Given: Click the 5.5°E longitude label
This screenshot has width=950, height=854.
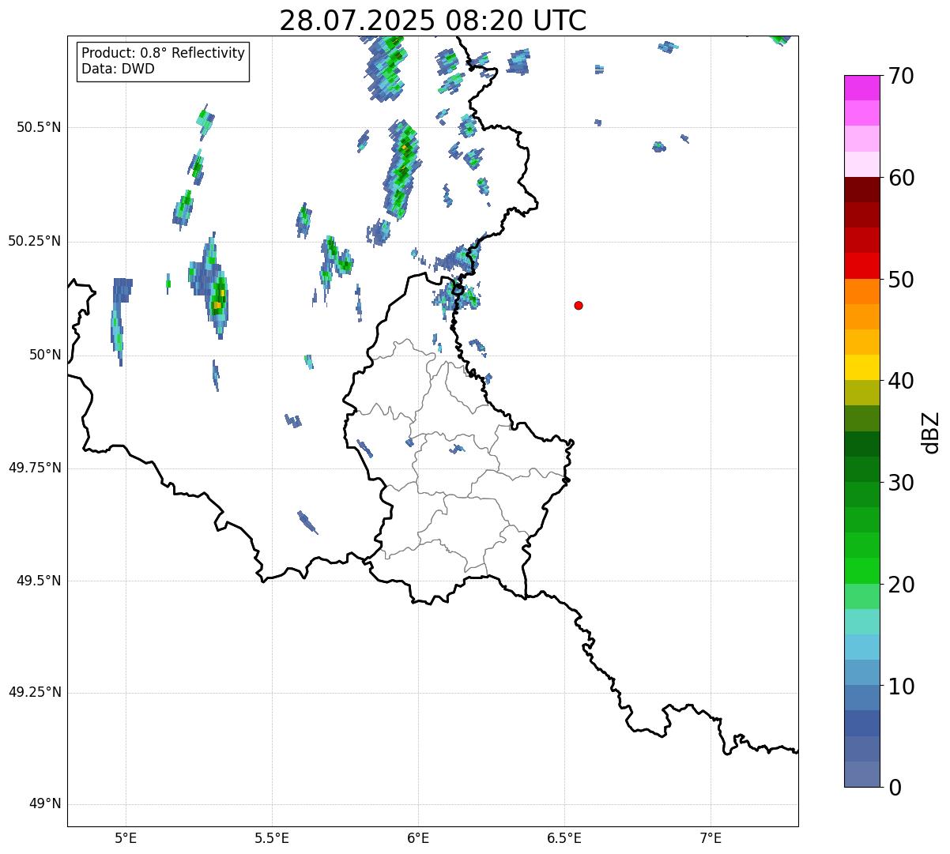Looking at the screenshot, I should pos(272,837).
